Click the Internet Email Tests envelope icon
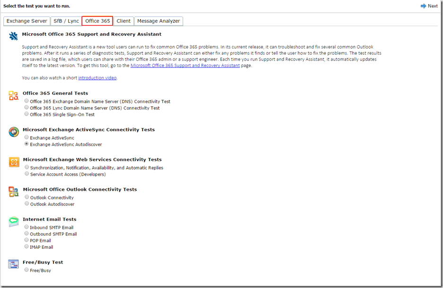Image resolution: width=443 pixels, height=288 pixels. coord(14,222)
